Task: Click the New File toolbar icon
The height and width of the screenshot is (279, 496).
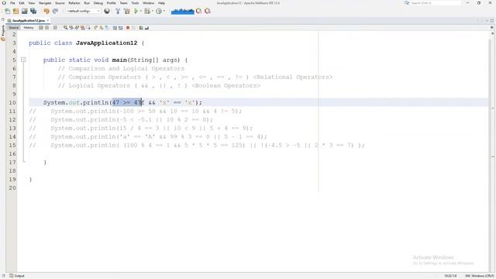Action: 8,11
